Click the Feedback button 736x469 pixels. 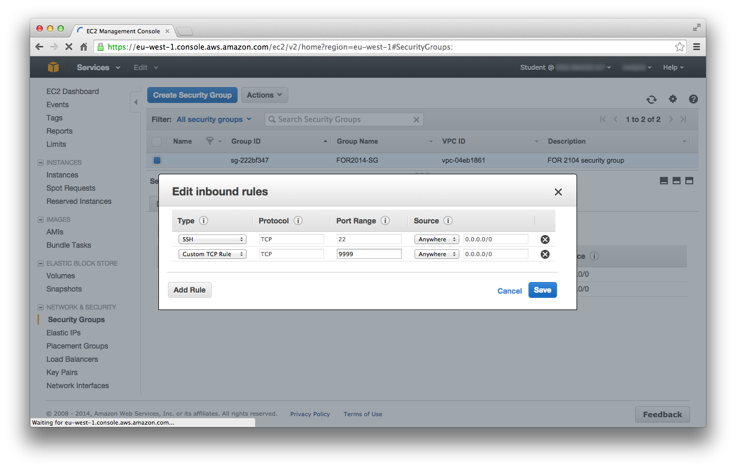pyautogui.click(x=663, y=415)
